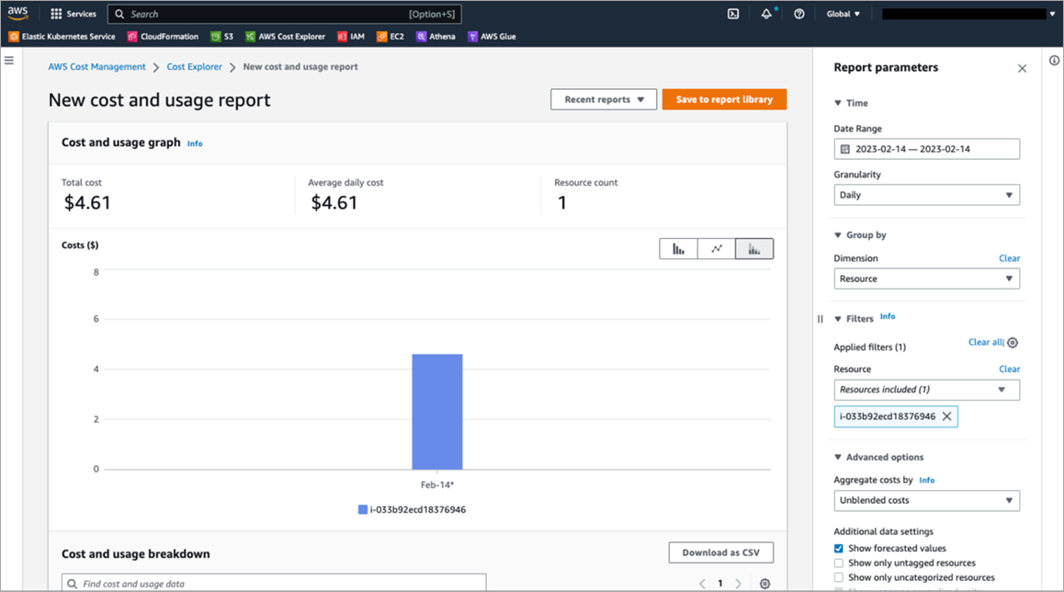Clear all applied filters
The width and height of the screenshot is (1064, 592).
point(985,342)
